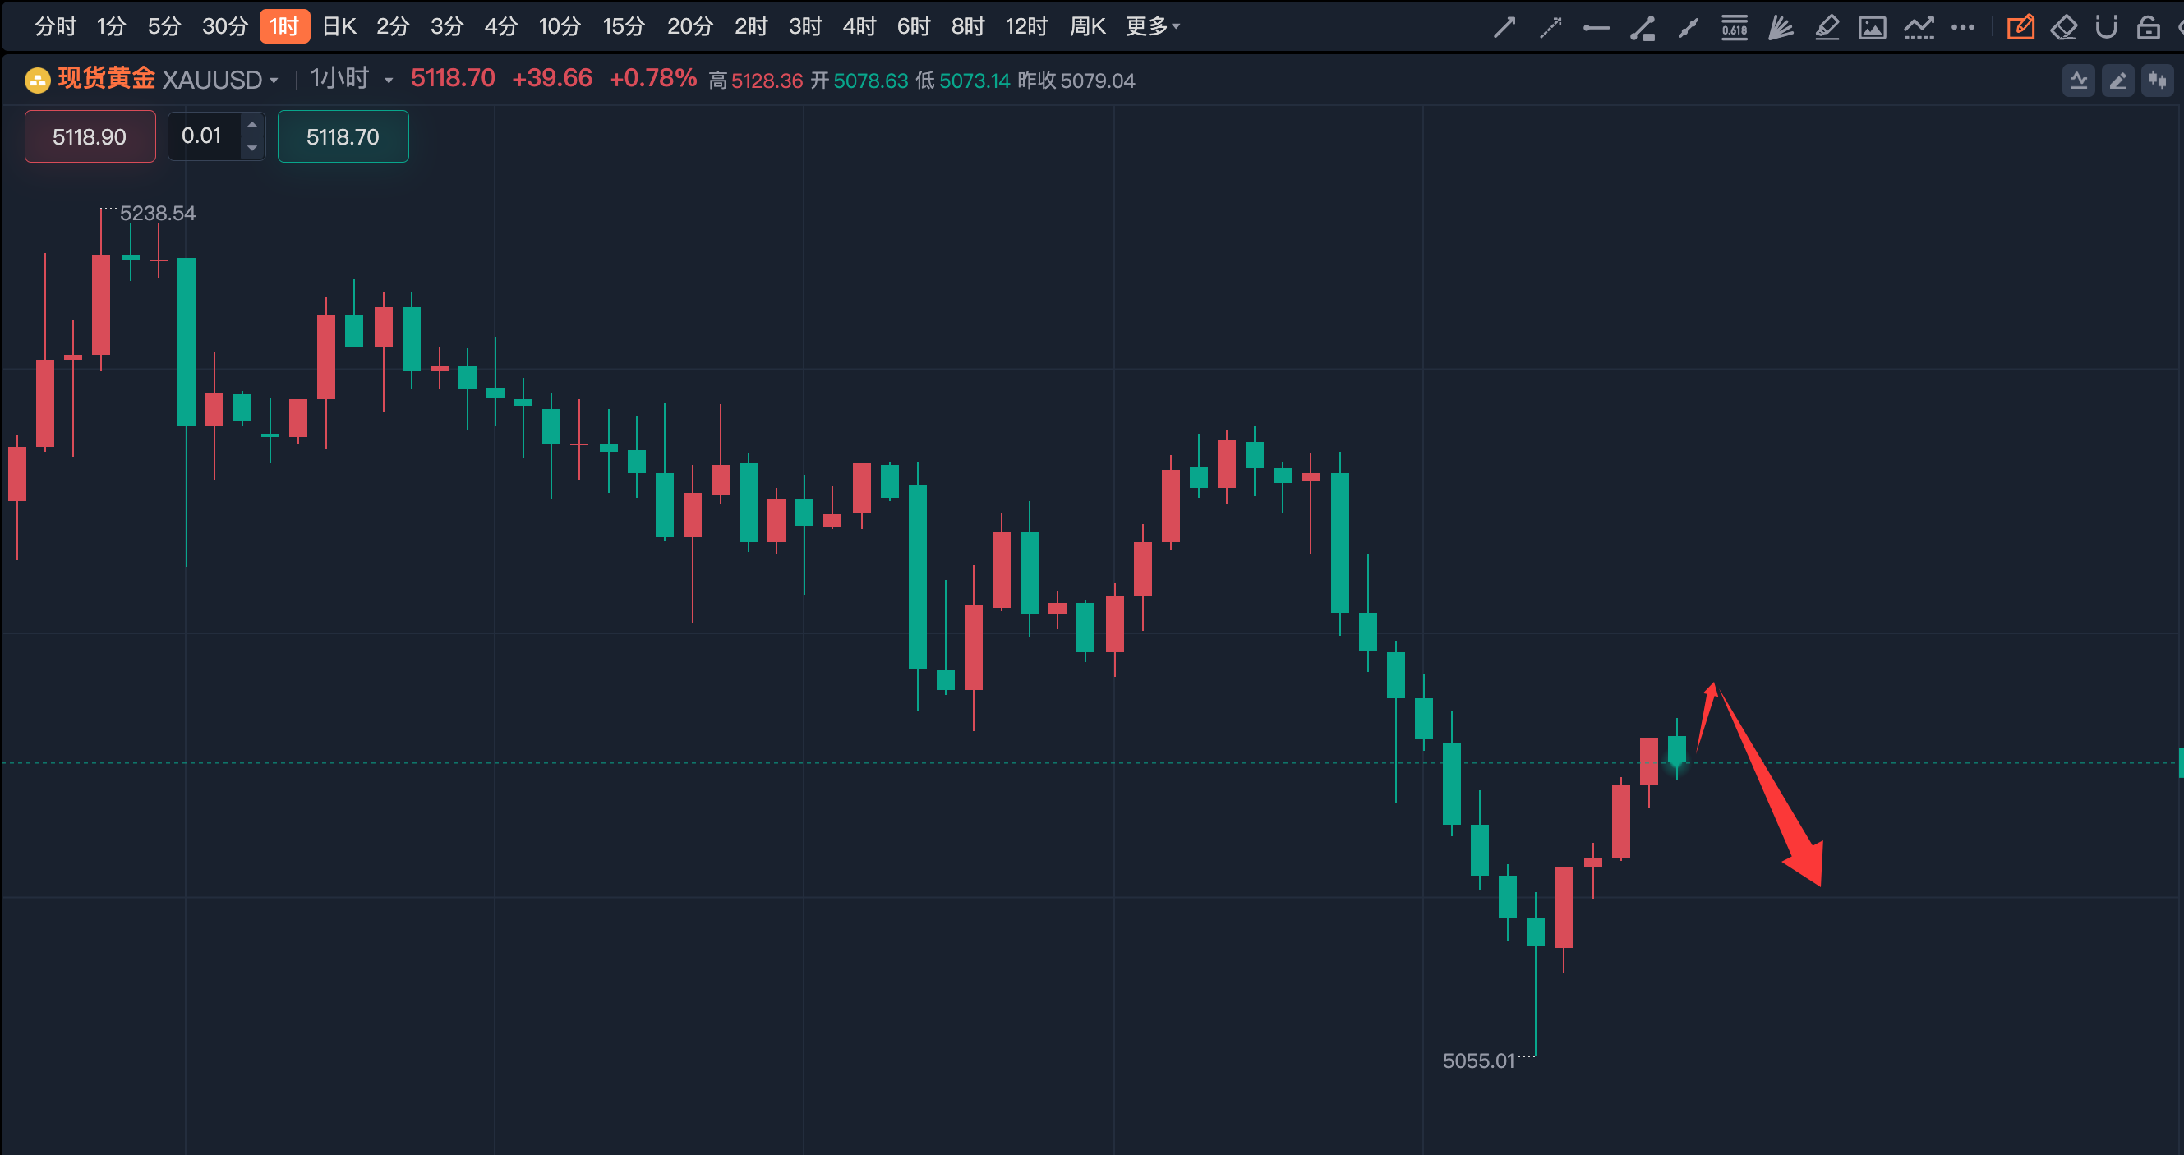Open the Fibonacci 0.618 retracement tool
The width and height of the screenshot is (2184, 1155).
1734,27
